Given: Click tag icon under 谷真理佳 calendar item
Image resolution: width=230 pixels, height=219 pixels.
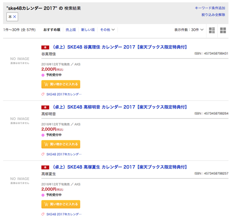Looking at the screenshot, I should coord(43,94).
